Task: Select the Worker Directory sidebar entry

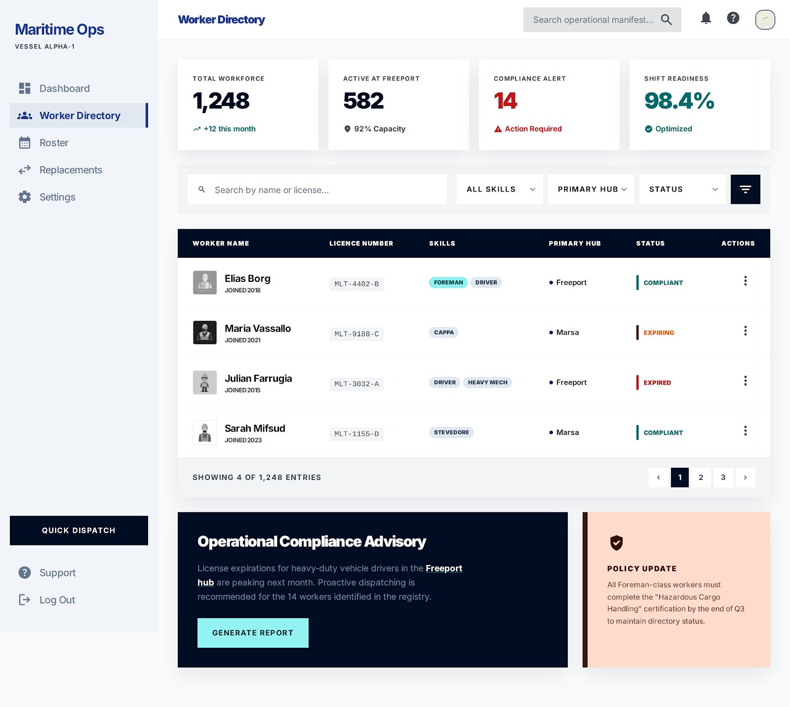Action: [80, 116]
